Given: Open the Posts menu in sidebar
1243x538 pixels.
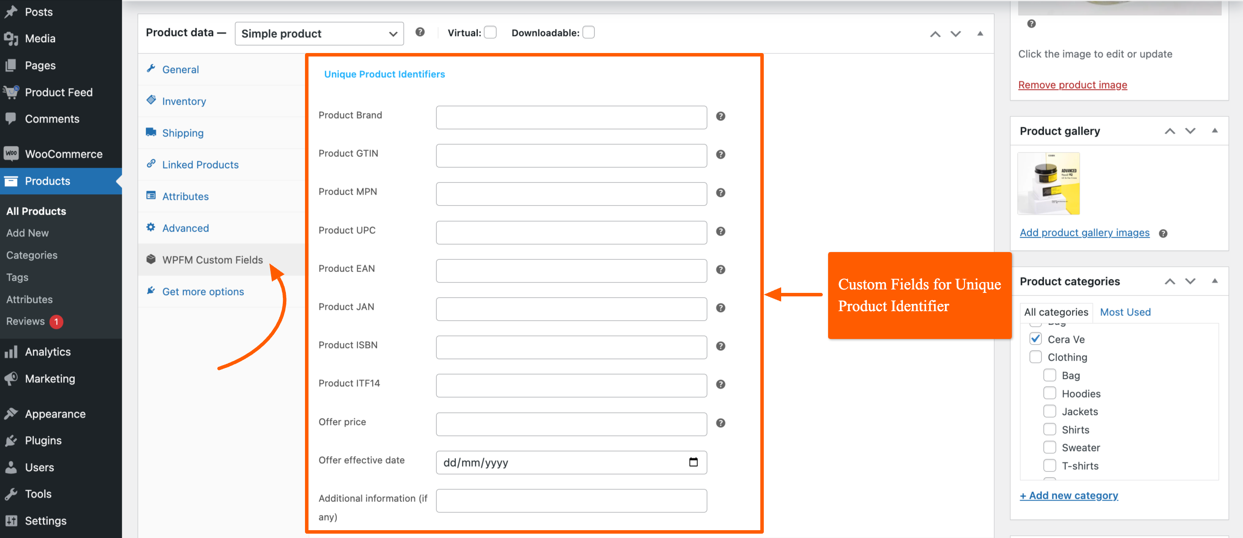Looking at the screenshot, I should click(61, 12).
